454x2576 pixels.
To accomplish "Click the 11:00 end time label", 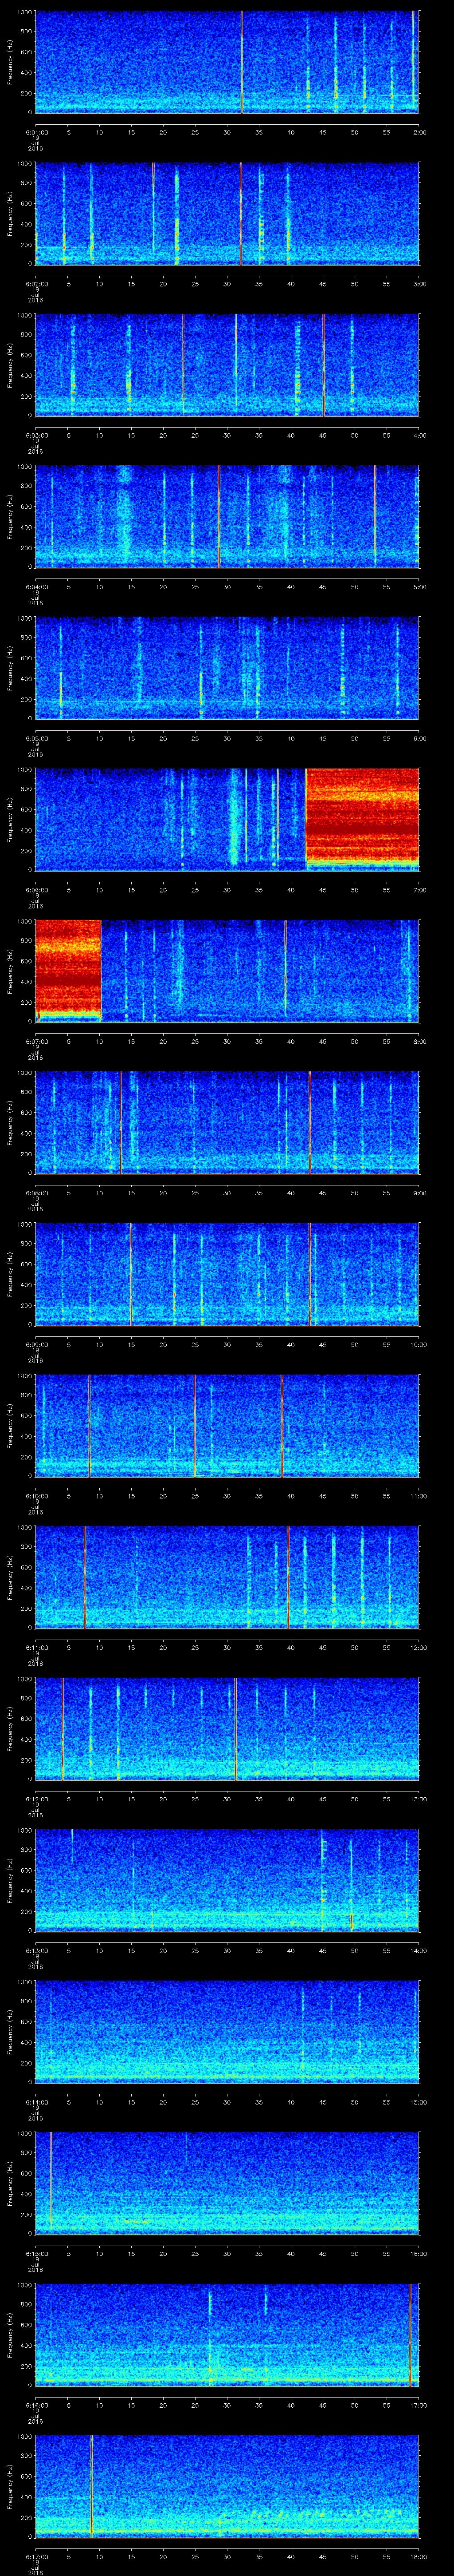I will click(x=419, y=1495).
